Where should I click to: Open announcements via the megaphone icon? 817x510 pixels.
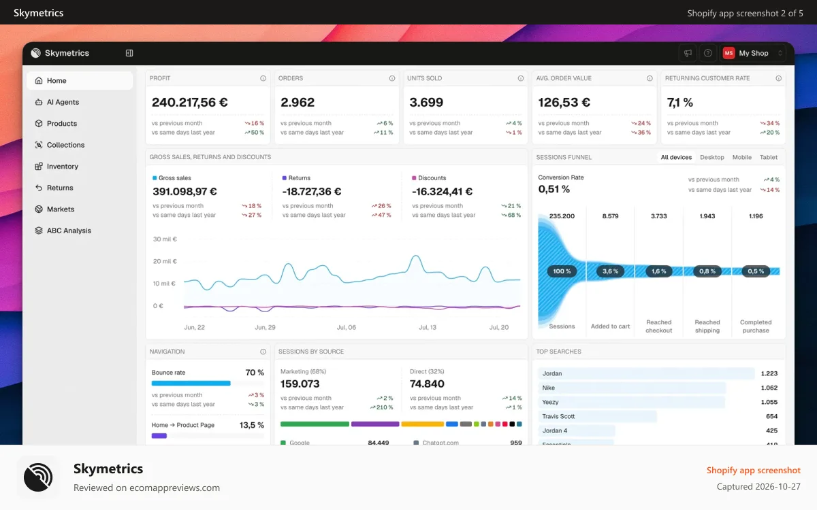[688, 53]
